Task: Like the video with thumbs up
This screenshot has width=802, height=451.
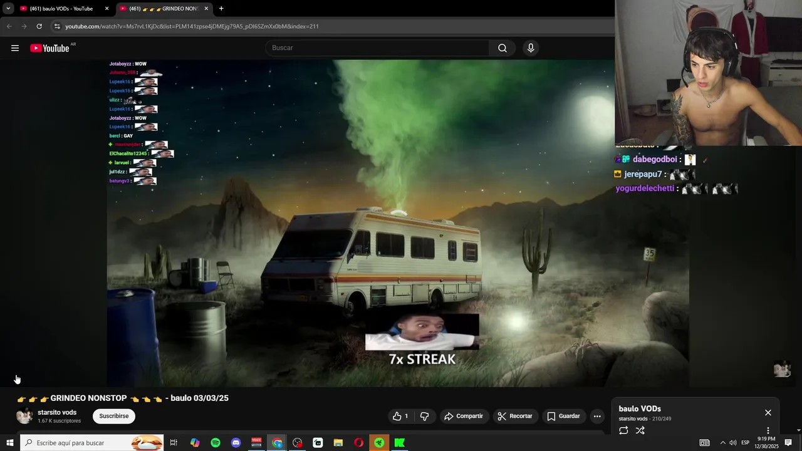Action: point(400,416)
